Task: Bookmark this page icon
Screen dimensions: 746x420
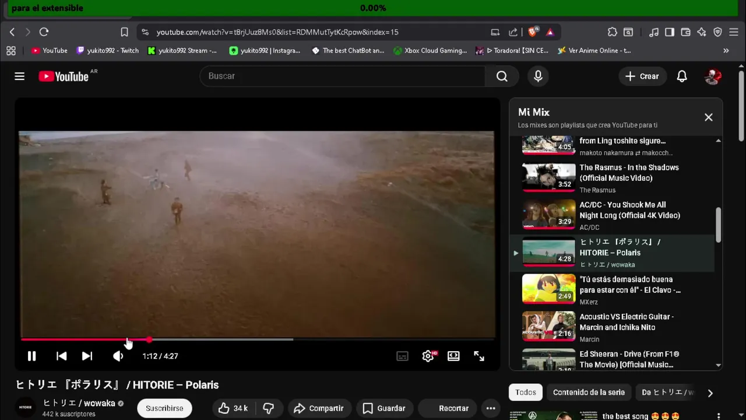Action: click(124, 32)
